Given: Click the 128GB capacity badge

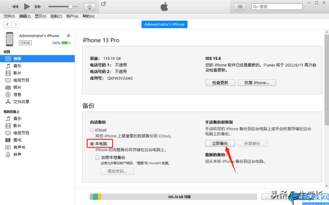Looking at the screenshot, I should pos(25,43).
